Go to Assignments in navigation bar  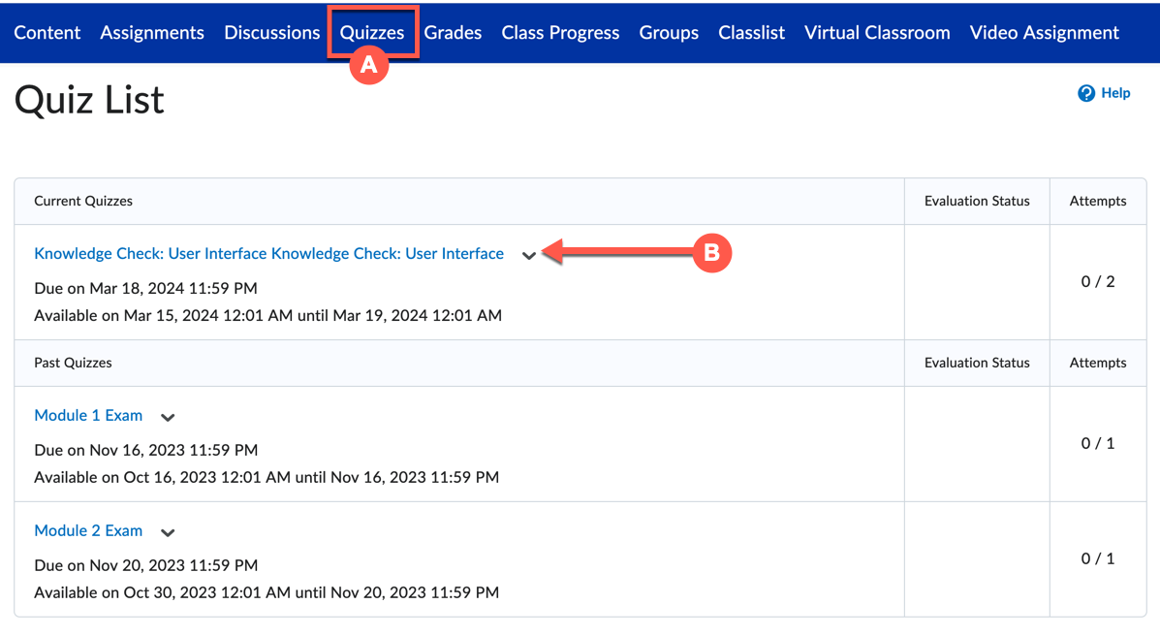pyautogui.click(x=152, y=32)
